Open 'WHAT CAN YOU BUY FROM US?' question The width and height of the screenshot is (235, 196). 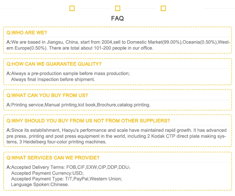47,95
